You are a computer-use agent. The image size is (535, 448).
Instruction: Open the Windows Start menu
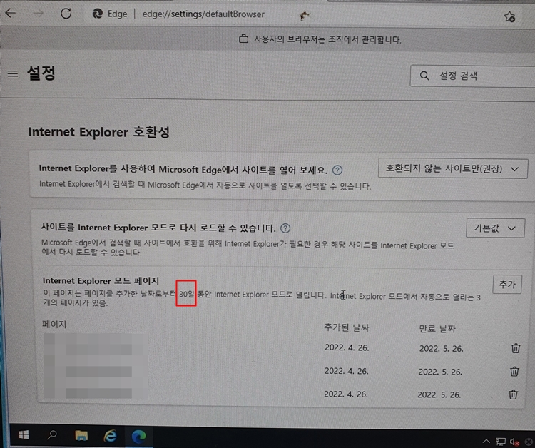click(24, 435)
